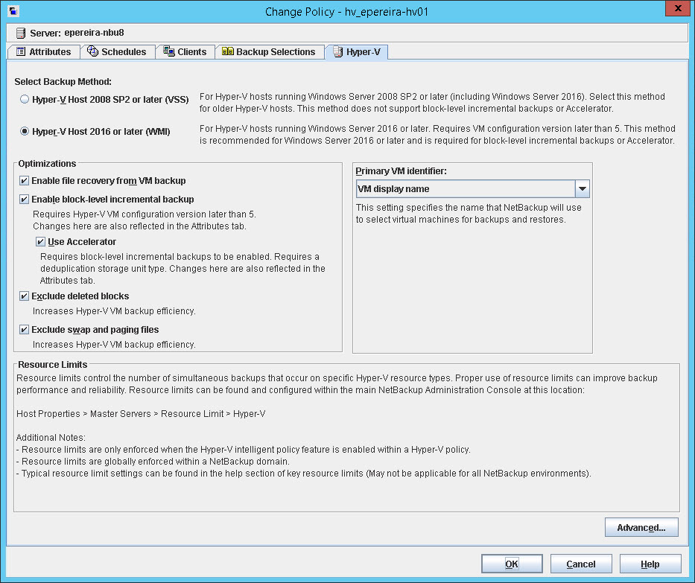Viewport: 695px width, 583px height.
Task: Select Hyper-V Host 2016 or later (WMI)
Action: point(25,131)
